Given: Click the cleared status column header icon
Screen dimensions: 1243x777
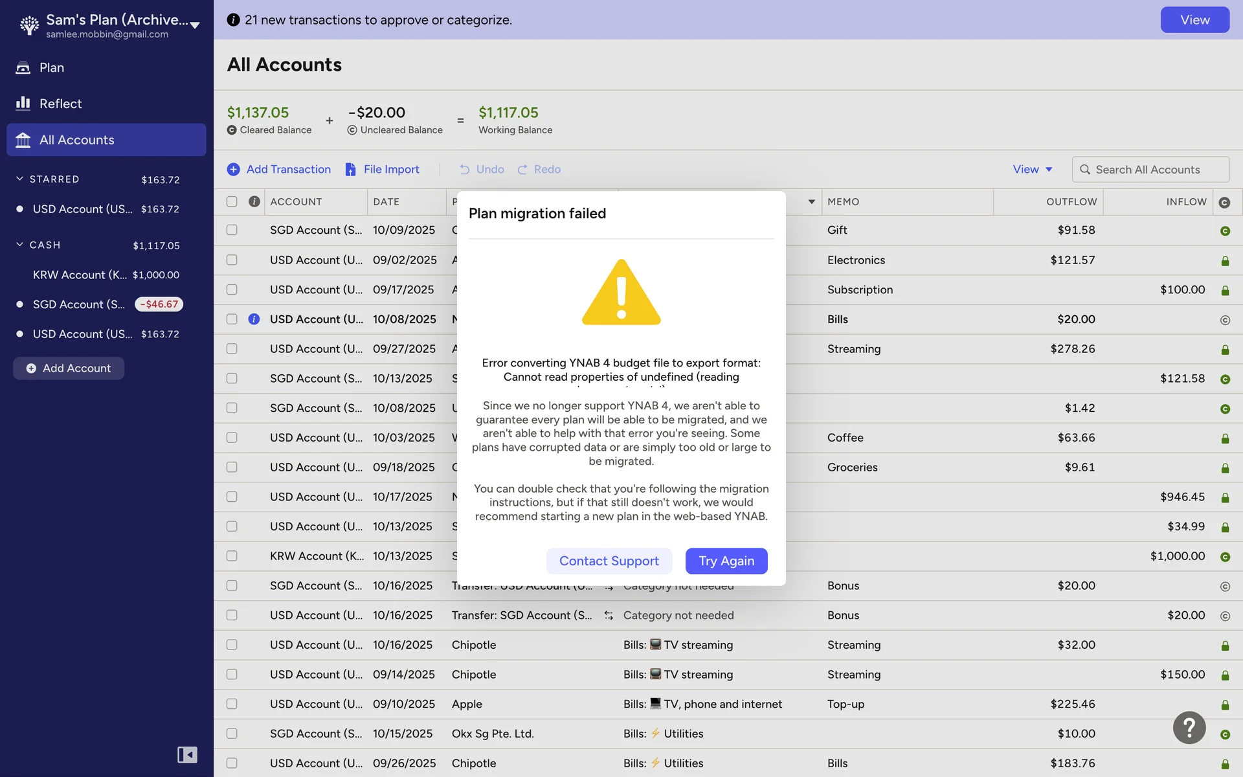Looking at the screenshot, I should (1224, 202).
